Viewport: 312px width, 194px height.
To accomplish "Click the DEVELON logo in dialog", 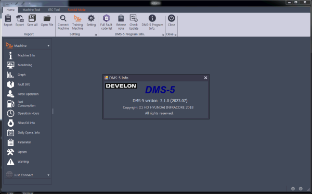I will [x=121, y=86].
